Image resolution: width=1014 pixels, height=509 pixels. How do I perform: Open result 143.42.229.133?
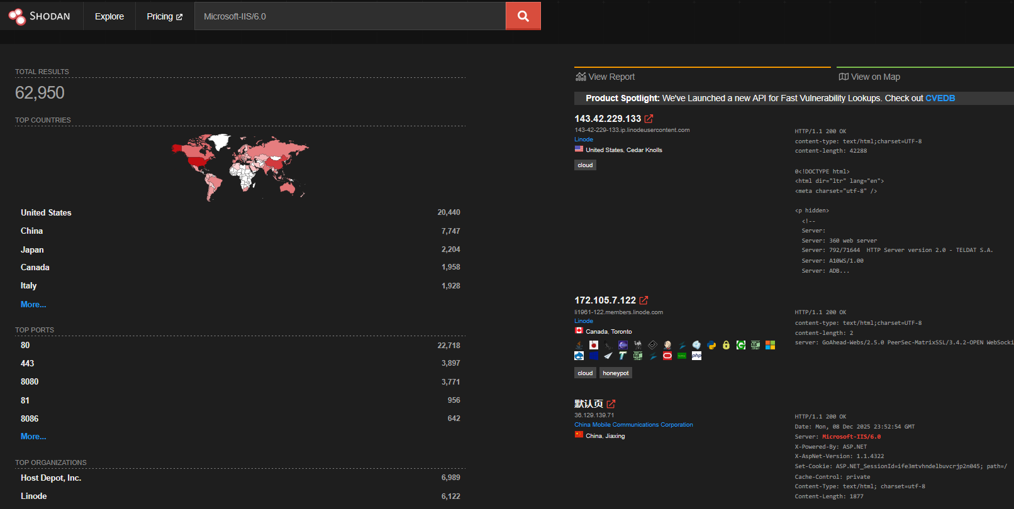pos(608,118)
